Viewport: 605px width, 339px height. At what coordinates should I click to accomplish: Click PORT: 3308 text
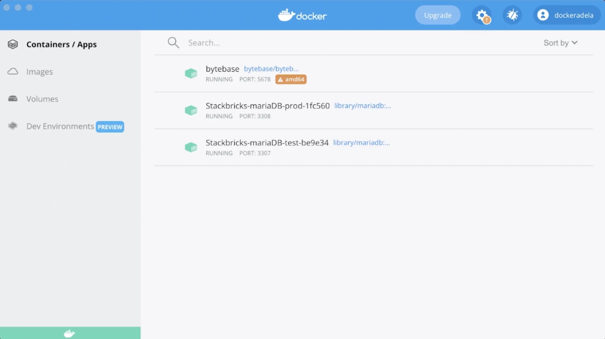click(255, 116)
